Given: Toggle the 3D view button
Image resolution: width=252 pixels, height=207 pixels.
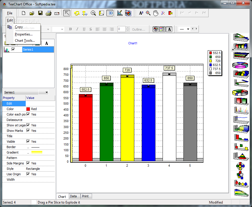Looking at the screenshot, I should (110, 13).
